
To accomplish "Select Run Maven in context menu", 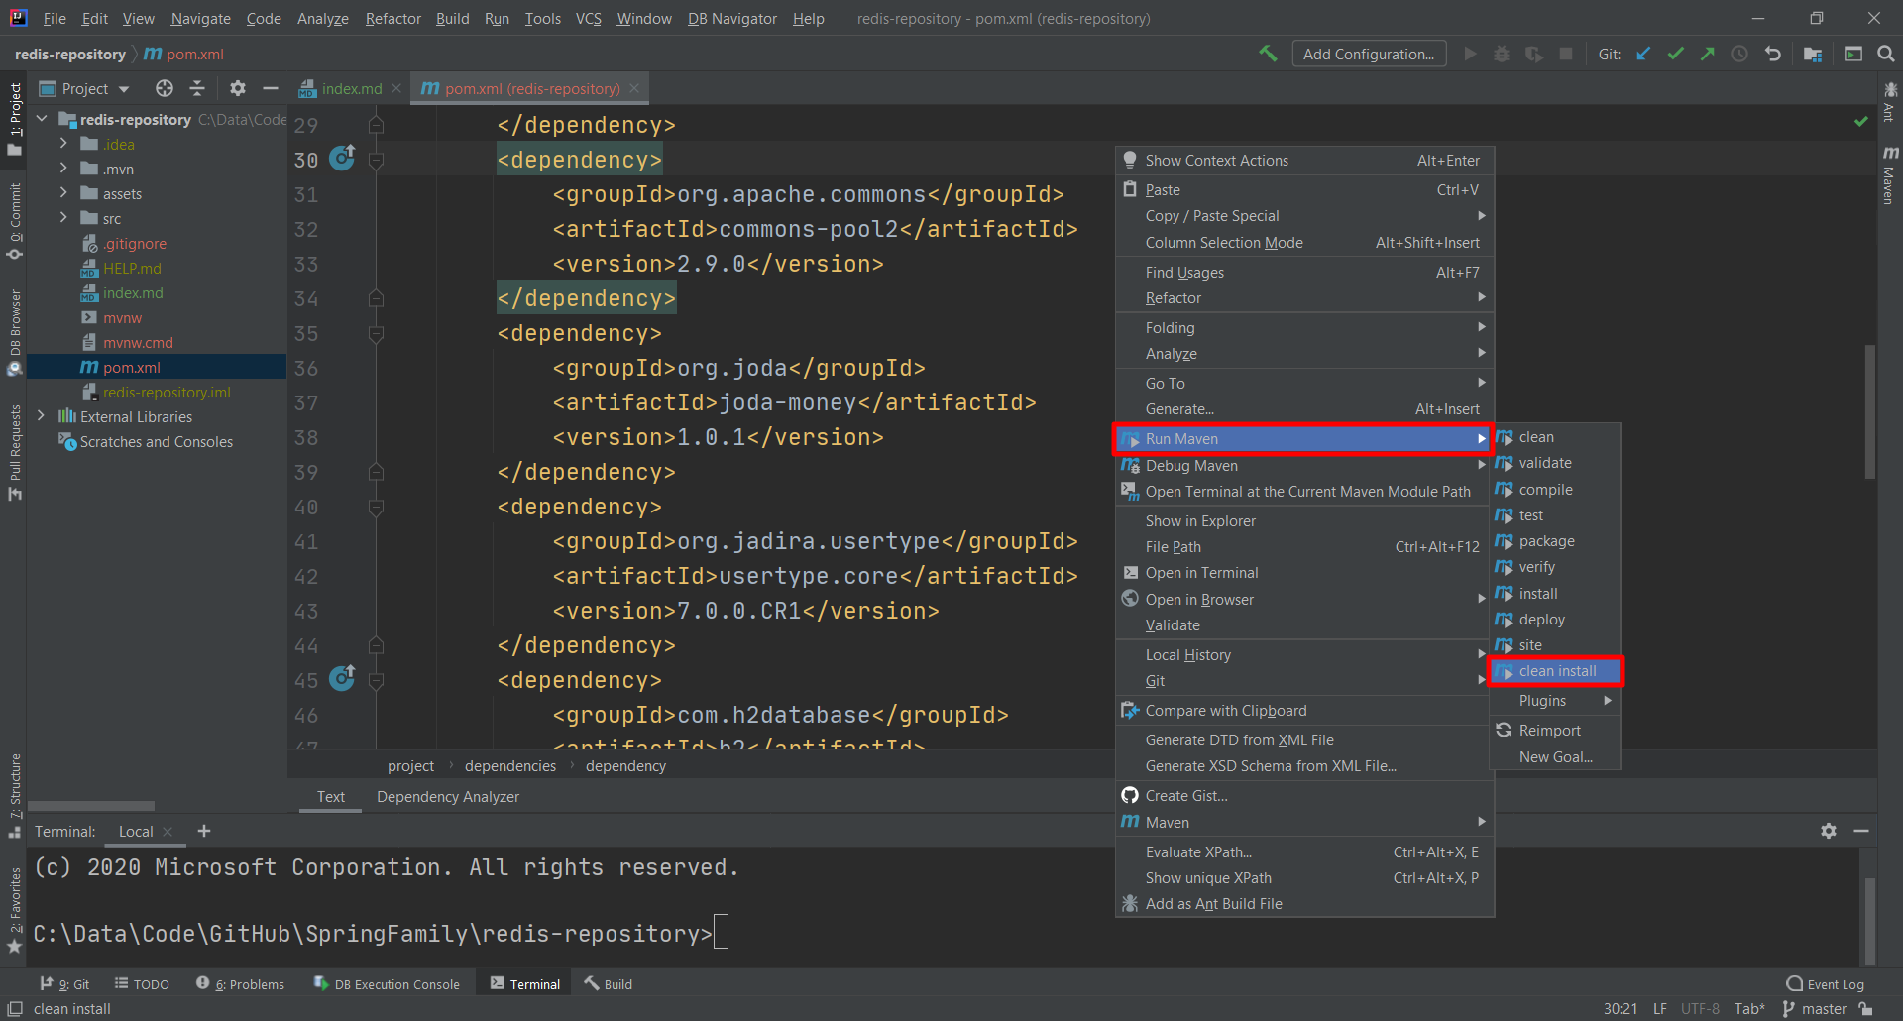I will coord(1303,439).
